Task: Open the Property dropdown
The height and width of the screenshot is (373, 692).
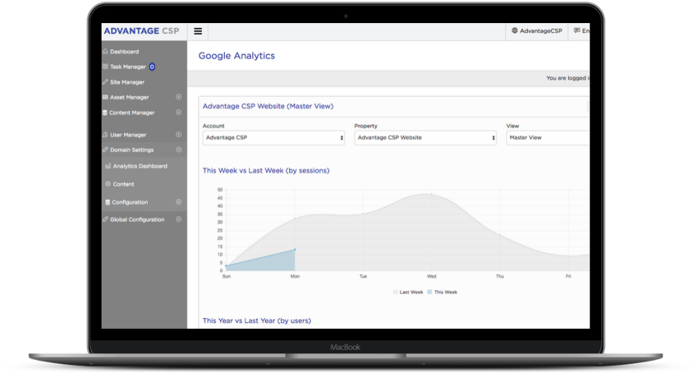Action: 425,138
